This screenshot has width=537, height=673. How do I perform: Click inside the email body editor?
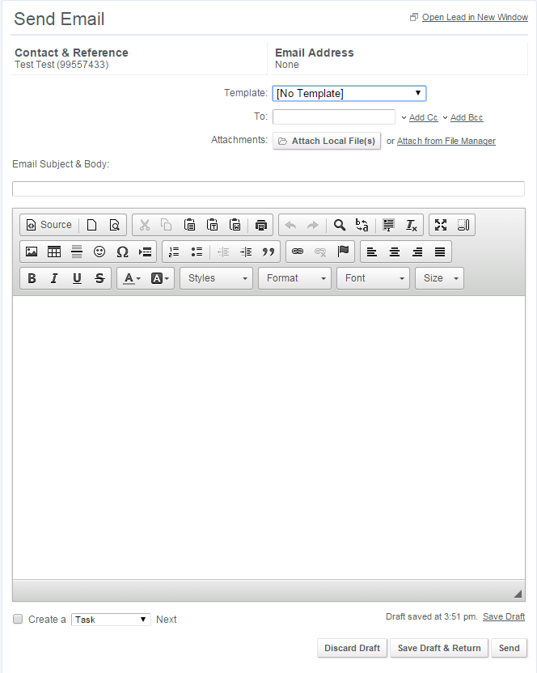268,438
